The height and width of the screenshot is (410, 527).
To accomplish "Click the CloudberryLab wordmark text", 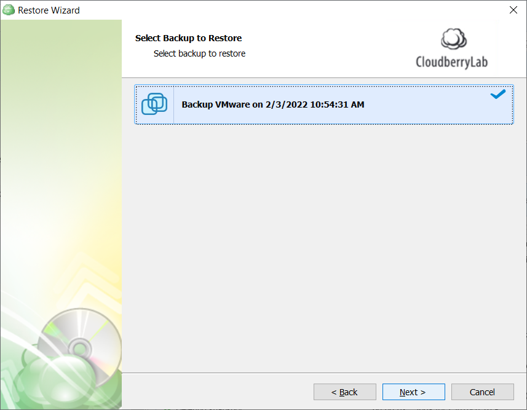I will [452, 62].
